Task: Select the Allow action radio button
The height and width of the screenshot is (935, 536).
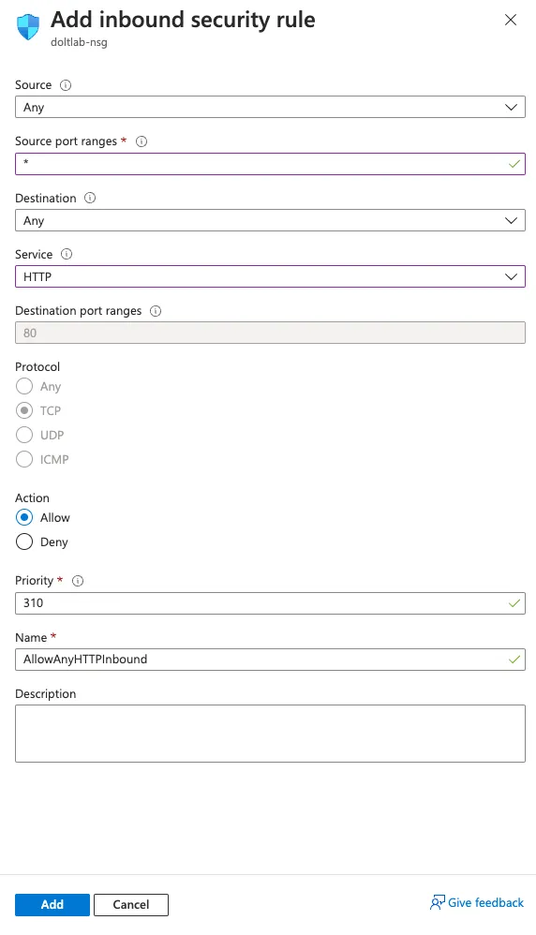Action: coord(24,517)
